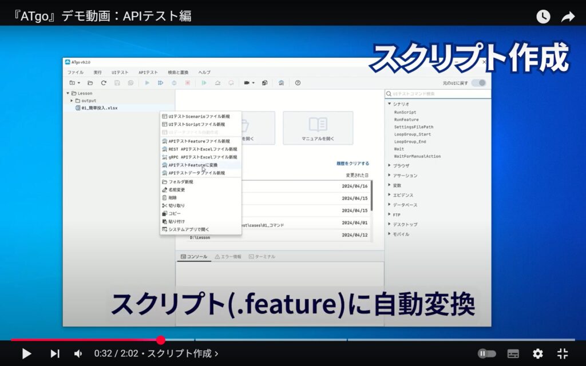Image resolution: width=586 pixels, height=366 pixels.
Task: Open the 検索と置換 menu
Action: point(178,73)
